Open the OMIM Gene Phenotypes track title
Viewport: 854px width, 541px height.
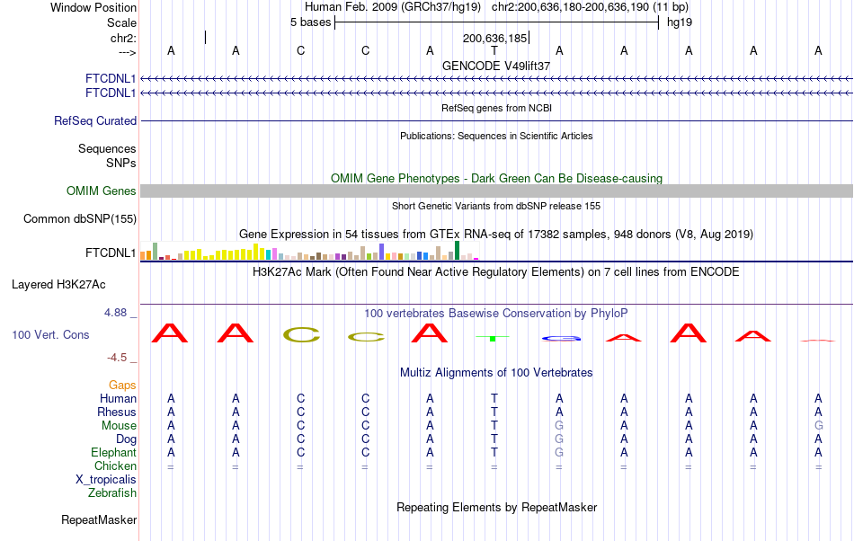point(496,179)
